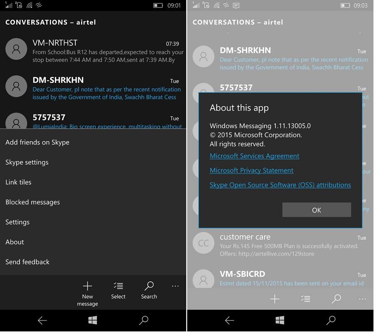Choose About menu entry

pos(15,243)
